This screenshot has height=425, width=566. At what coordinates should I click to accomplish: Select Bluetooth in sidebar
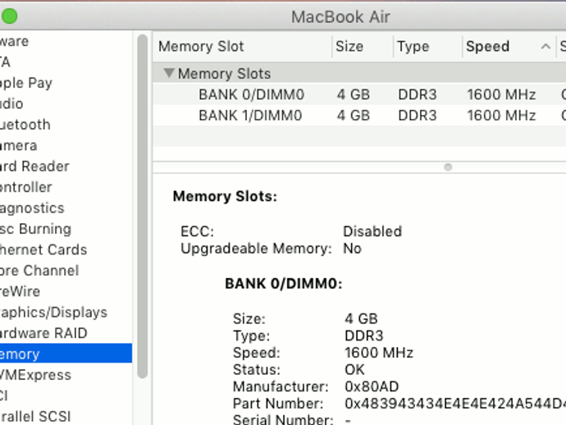point(25,125)
